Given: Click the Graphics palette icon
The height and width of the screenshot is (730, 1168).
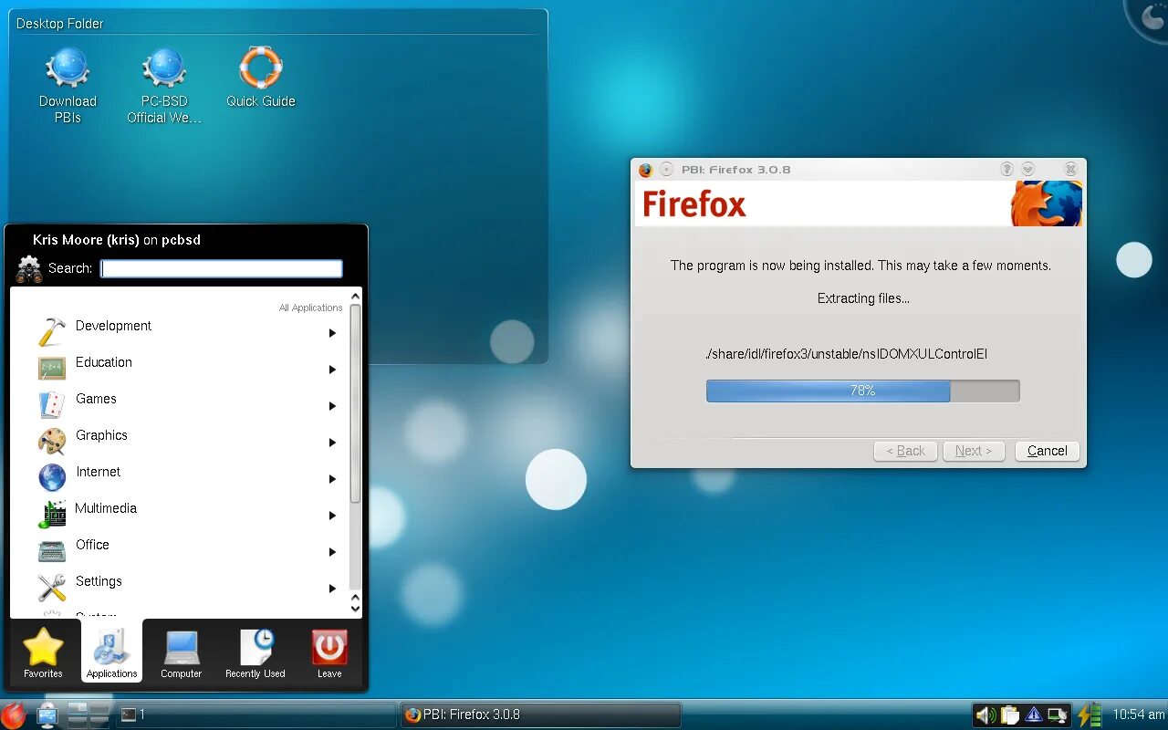Looking at the screenshot, I should point(52,442).
